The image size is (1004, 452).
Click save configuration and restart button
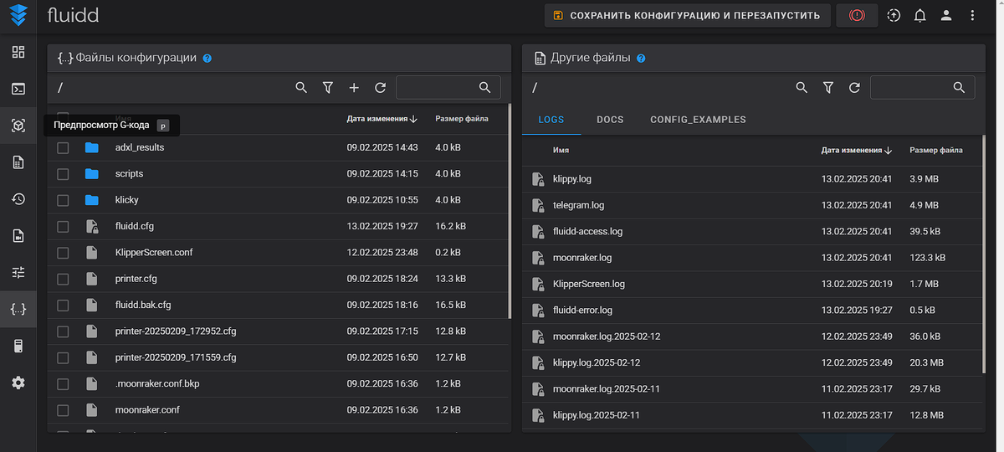[x=688, y=15]
